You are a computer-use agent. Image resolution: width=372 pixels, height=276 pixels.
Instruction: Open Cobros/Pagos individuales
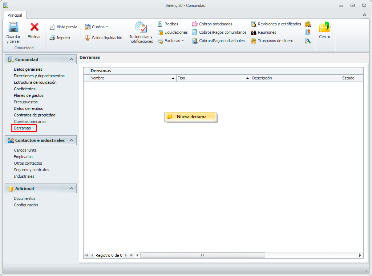[x=218, y=41]
